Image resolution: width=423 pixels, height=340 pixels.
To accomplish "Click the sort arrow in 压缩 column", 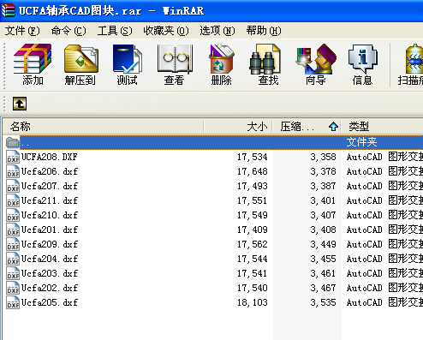I will point(333,126).
